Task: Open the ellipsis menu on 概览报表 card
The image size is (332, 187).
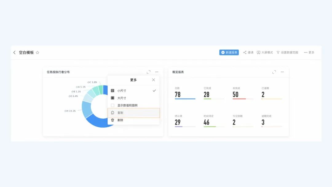Action: (282, 72)
